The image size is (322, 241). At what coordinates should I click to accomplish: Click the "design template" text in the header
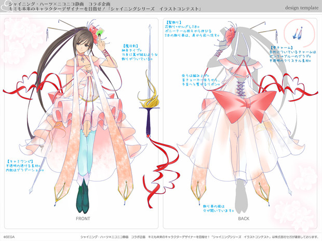[302, 8]
